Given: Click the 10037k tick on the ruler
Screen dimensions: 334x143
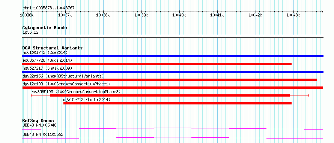Looking at the screenshot, I should pyautogui.click(x=65, y=15).
